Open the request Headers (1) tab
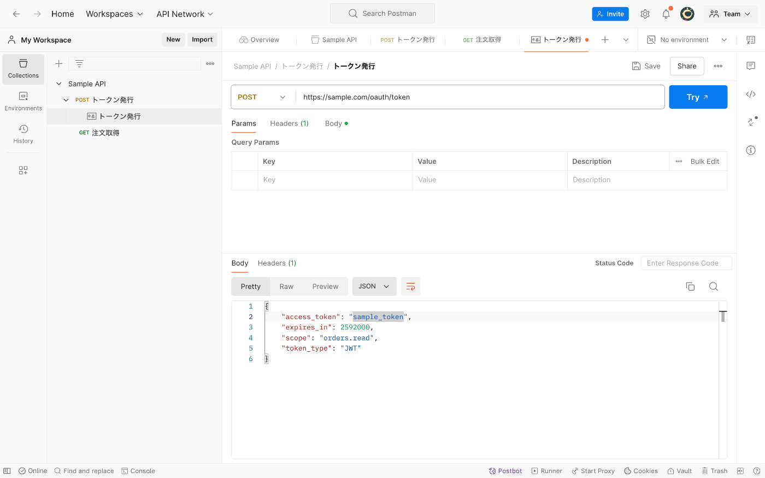 [x=289, y=123]
